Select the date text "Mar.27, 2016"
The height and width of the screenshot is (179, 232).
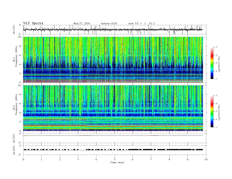82,23
